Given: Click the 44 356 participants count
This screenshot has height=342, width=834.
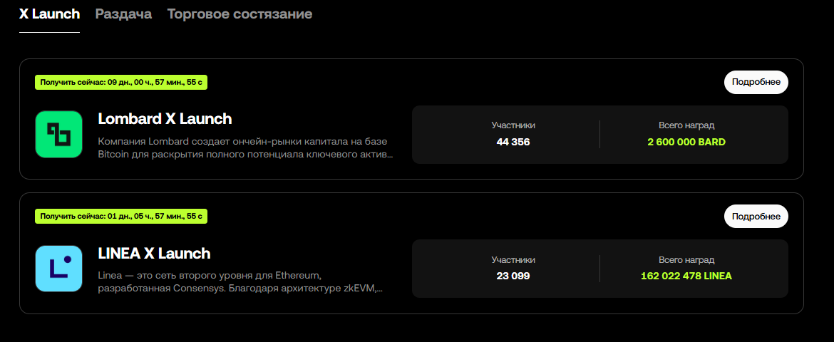Looking at the screenshot, I should [513, 142].
